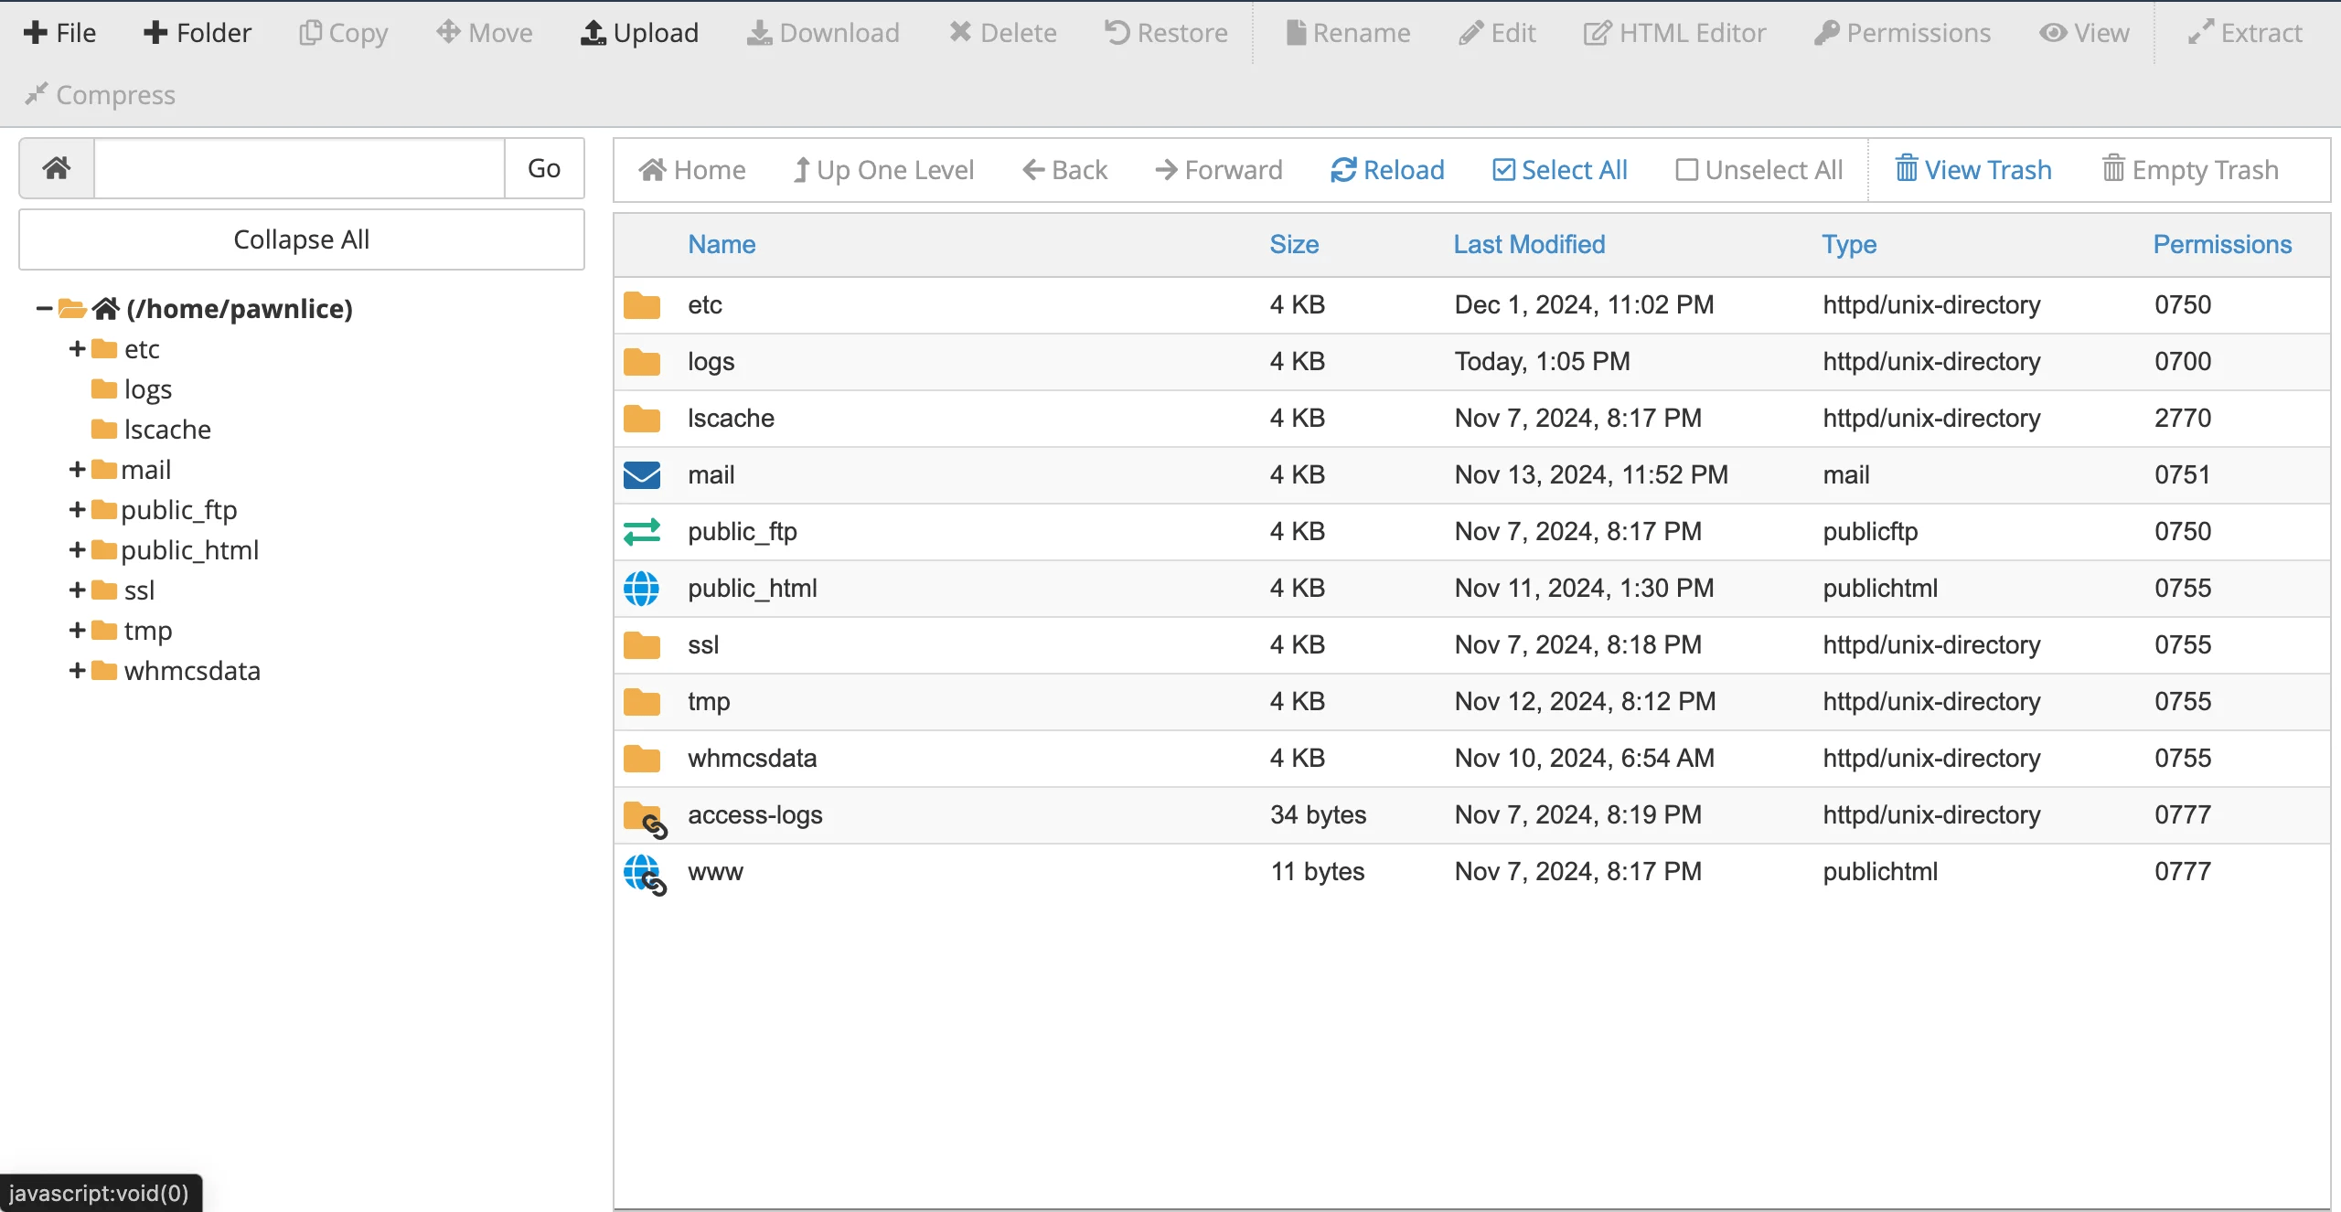Reload the file listing
Screen dimensions: 2341x1212
[x=1387, y=170]
